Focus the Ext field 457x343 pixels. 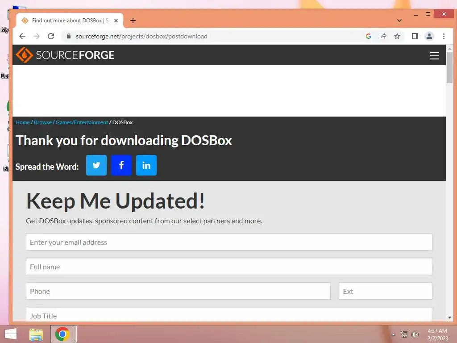[x=385, y=291]
